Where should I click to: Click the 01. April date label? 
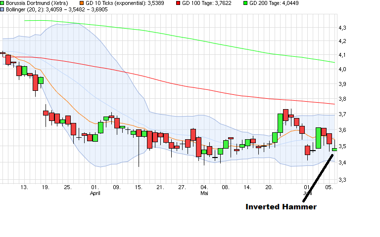point(95,188)
